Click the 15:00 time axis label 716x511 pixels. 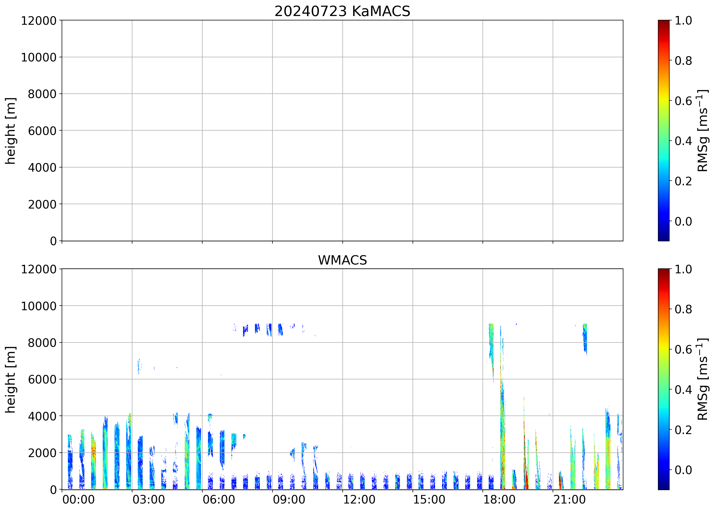(429, 499)
